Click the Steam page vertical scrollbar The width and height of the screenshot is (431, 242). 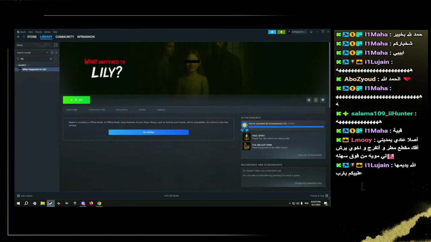(x=329, y=74)
